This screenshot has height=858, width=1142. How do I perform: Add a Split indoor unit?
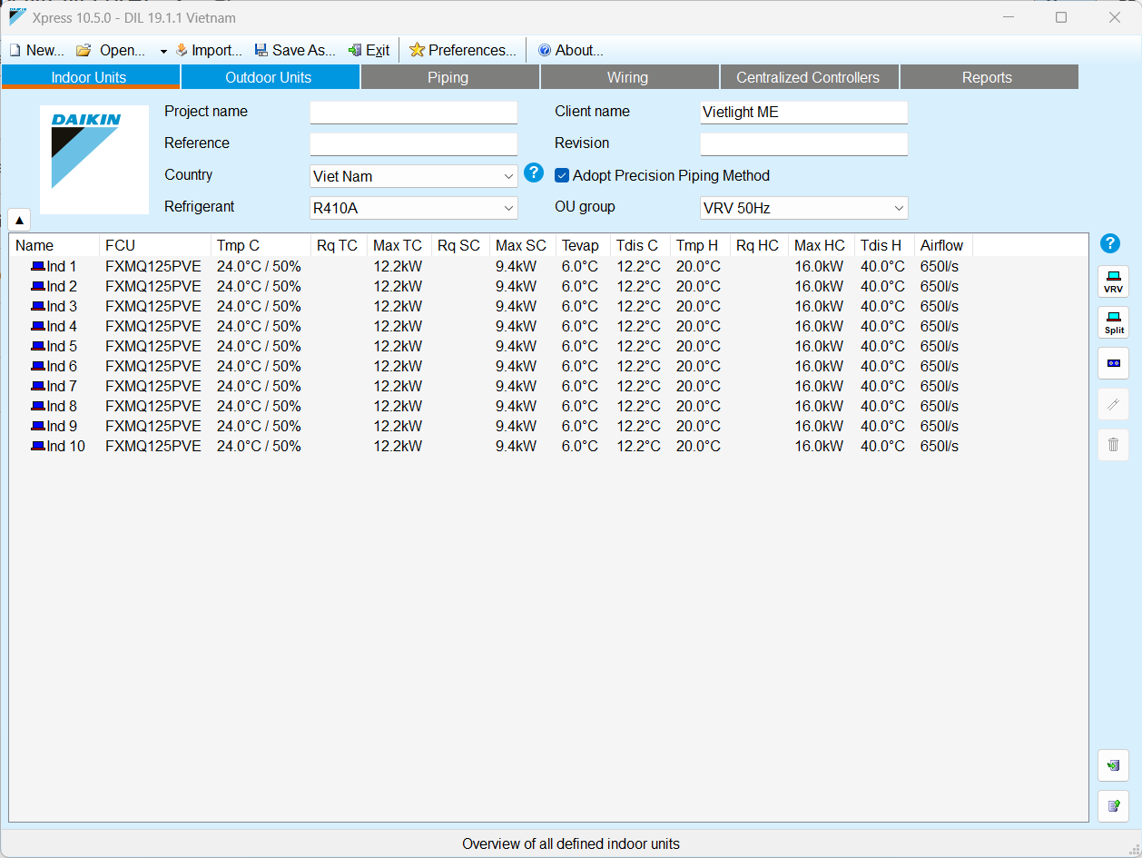pos(1114,322)
